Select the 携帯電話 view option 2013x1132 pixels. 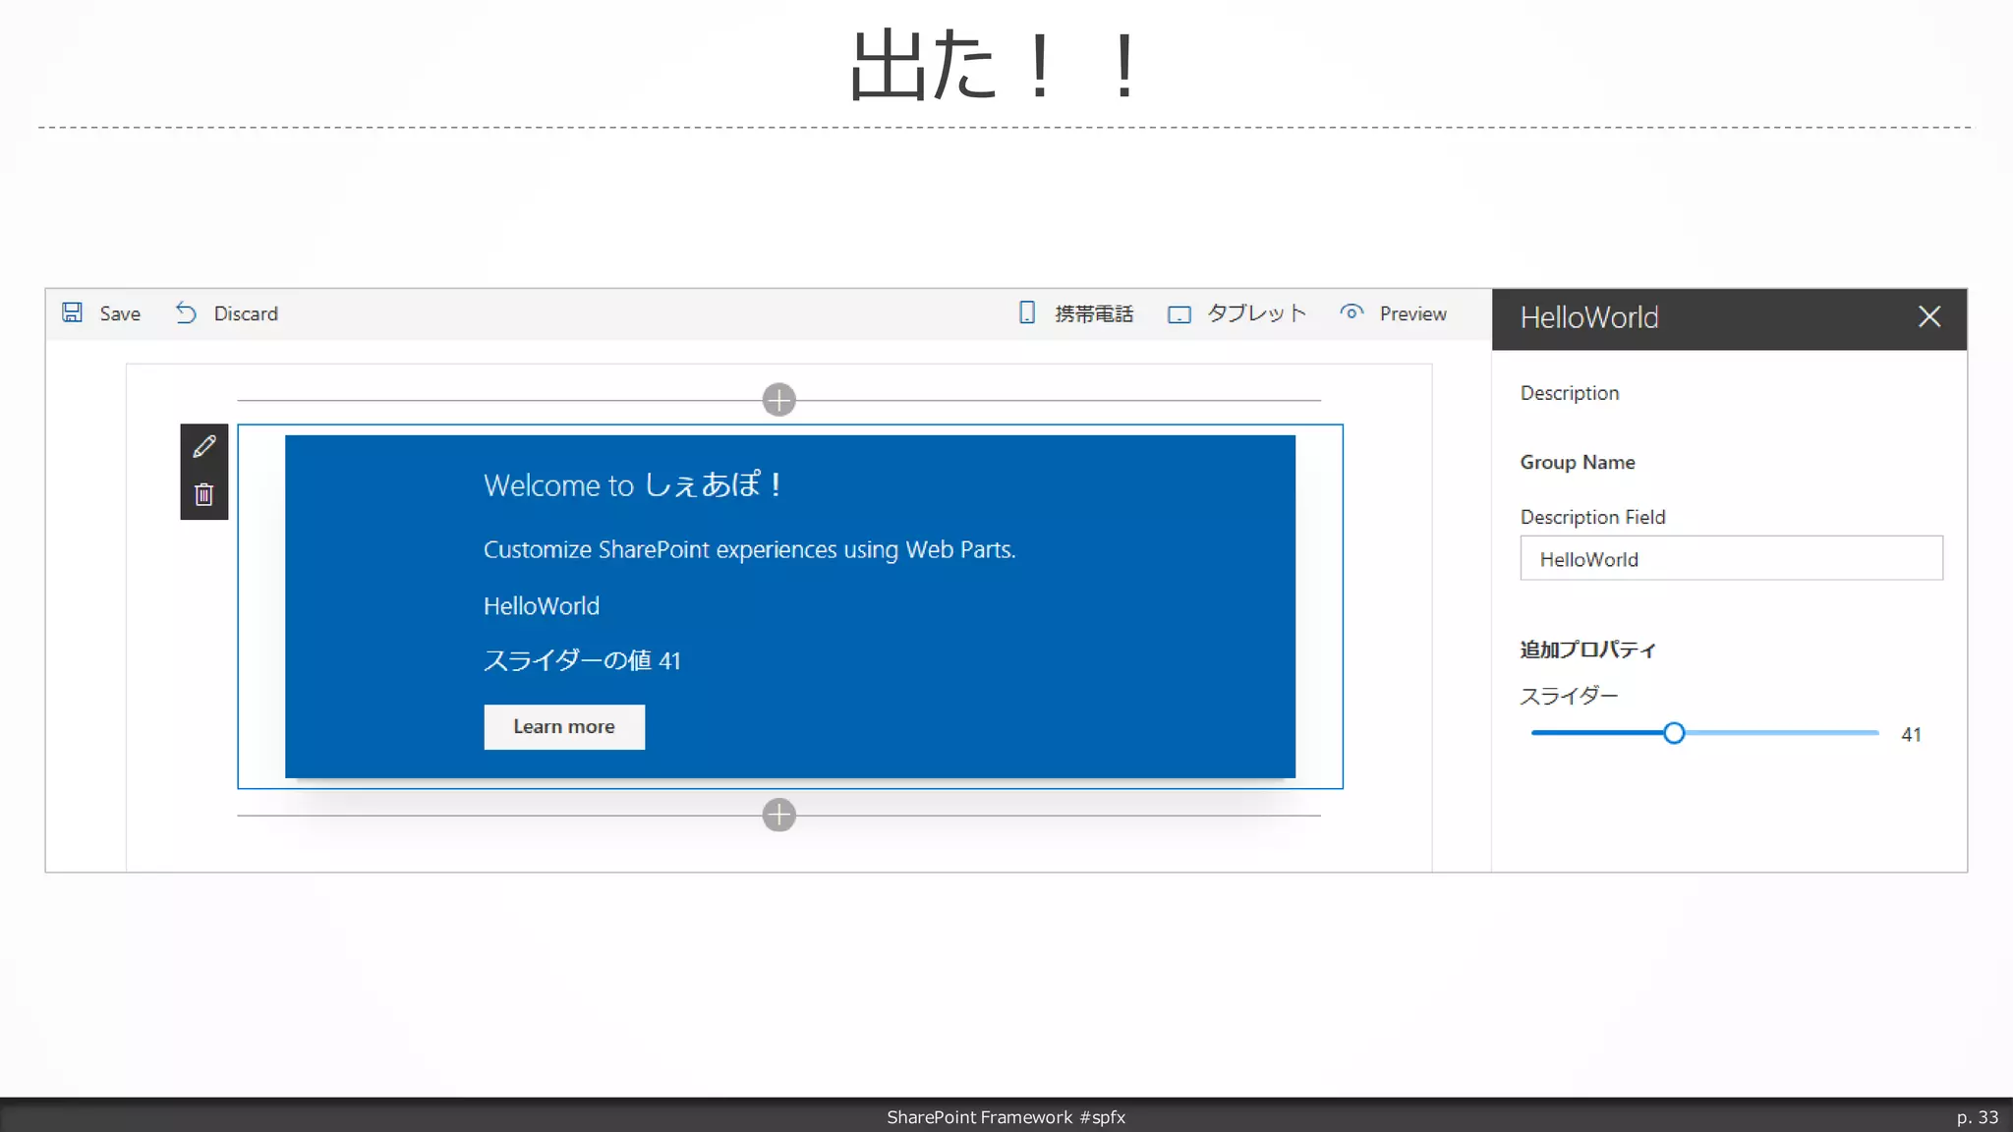click(1094, 313)
